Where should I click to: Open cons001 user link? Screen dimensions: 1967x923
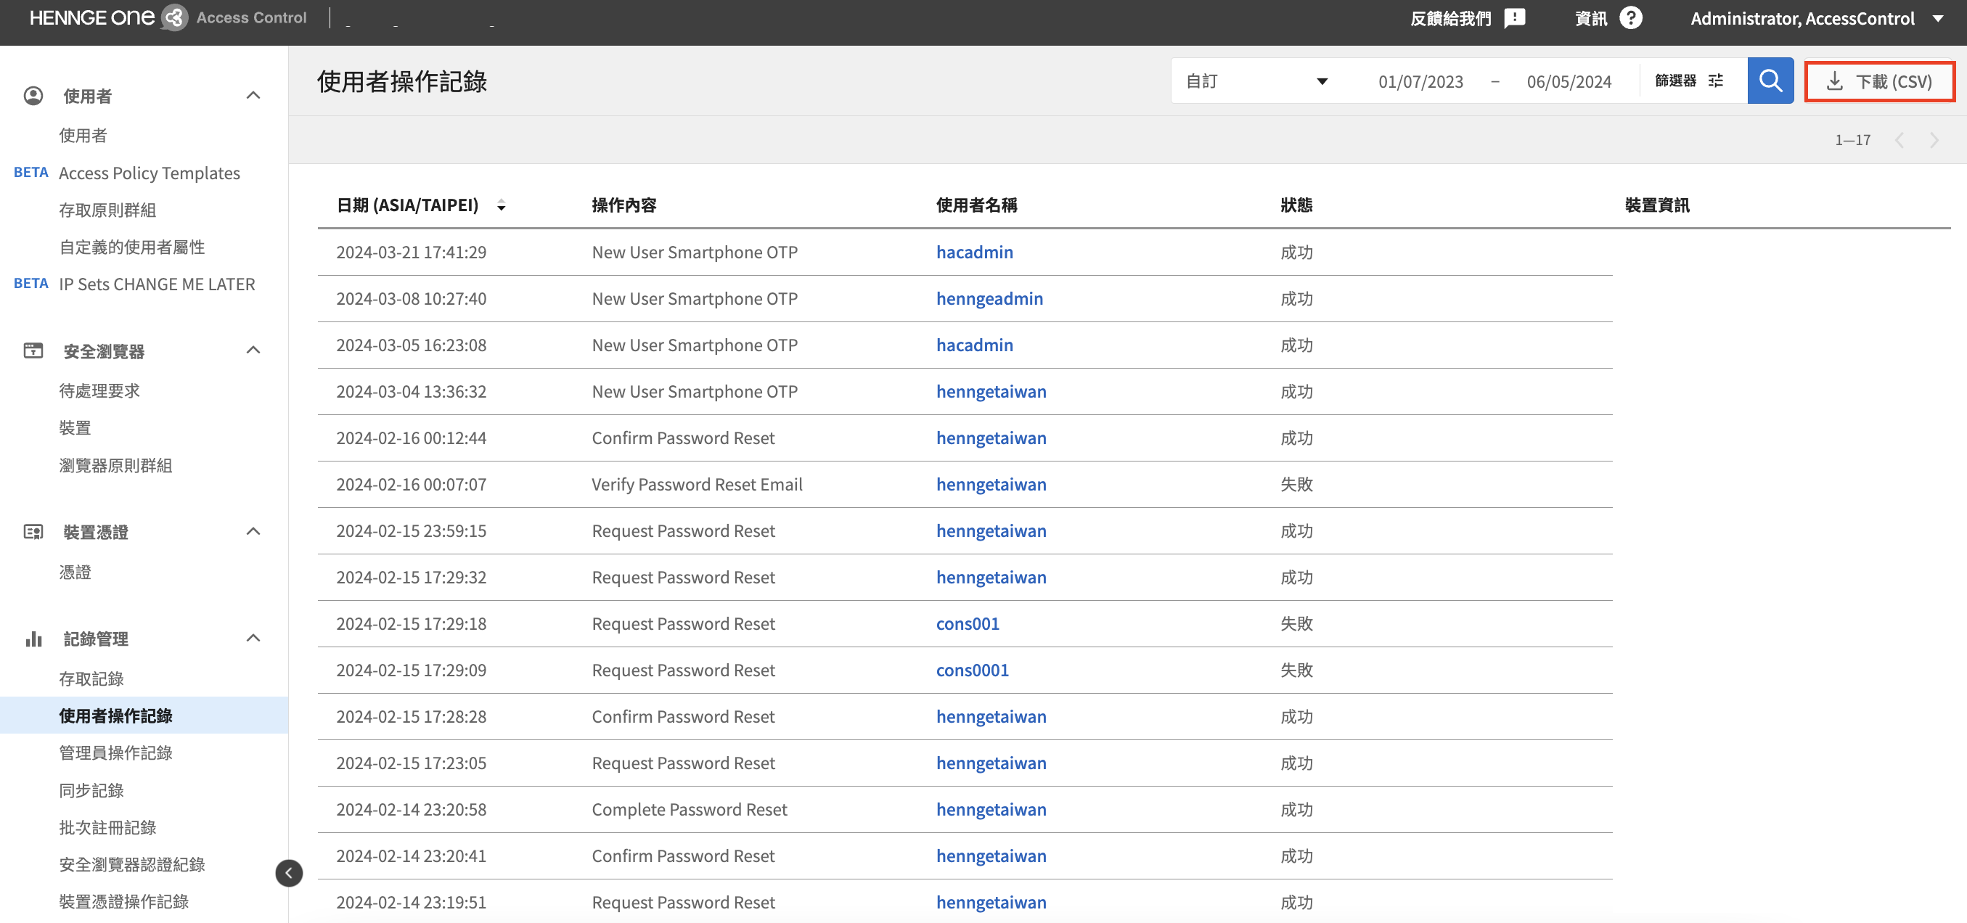pos(968,624)
